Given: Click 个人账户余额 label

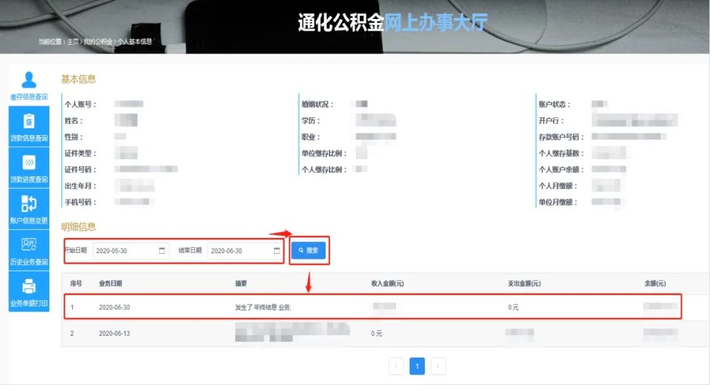Looking at the screenshot, I should (x=561, y=169).
